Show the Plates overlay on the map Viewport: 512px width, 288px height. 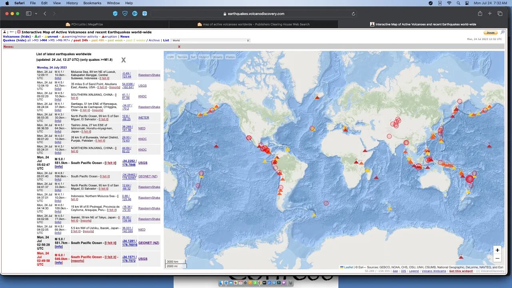coord(230,57)
